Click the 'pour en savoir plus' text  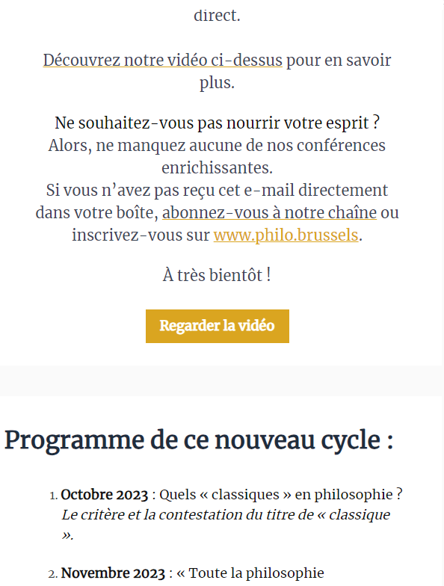coord(295,72)
